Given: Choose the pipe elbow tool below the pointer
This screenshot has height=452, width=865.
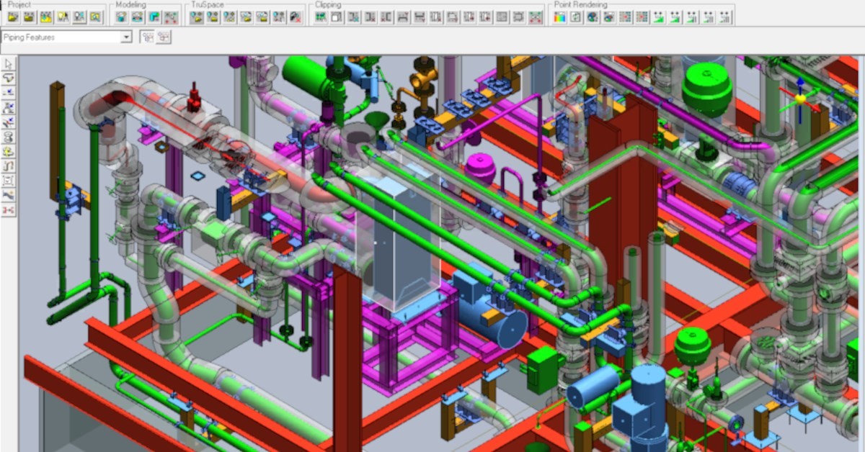Looking at the screenshot, I should pos(8,78).
